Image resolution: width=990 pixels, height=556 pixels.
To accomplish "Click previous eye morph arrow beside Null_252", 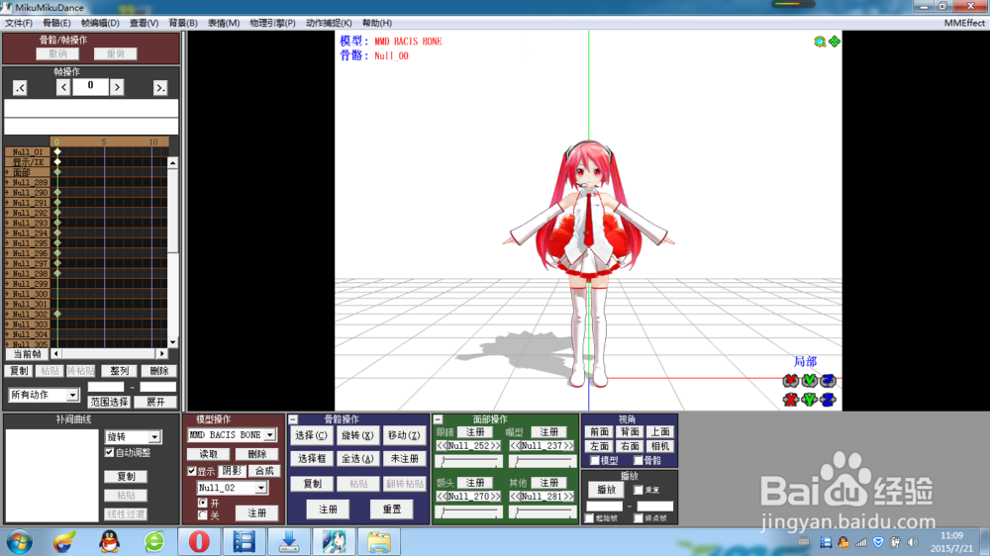I will (442, 445).
